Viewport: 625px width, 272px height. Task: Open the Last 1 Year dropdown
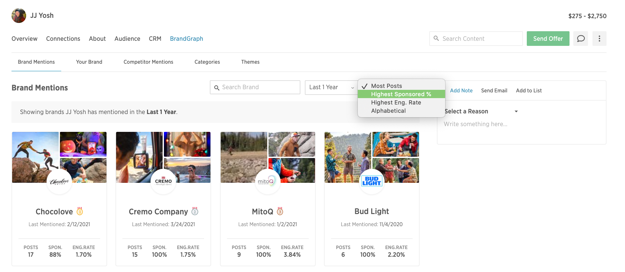coord(331,87)
